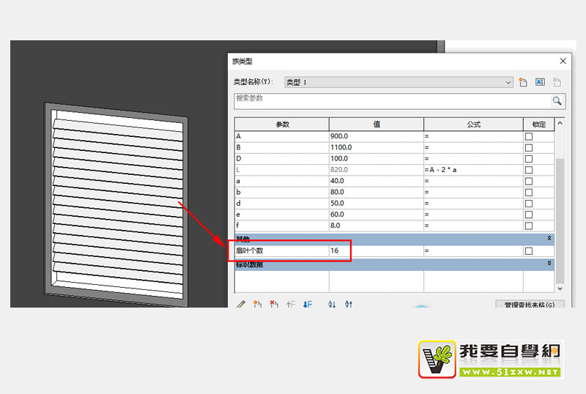The image size is (586, 394).
Task: Click the Rename Type icon
Action: [x=540, y=82]
